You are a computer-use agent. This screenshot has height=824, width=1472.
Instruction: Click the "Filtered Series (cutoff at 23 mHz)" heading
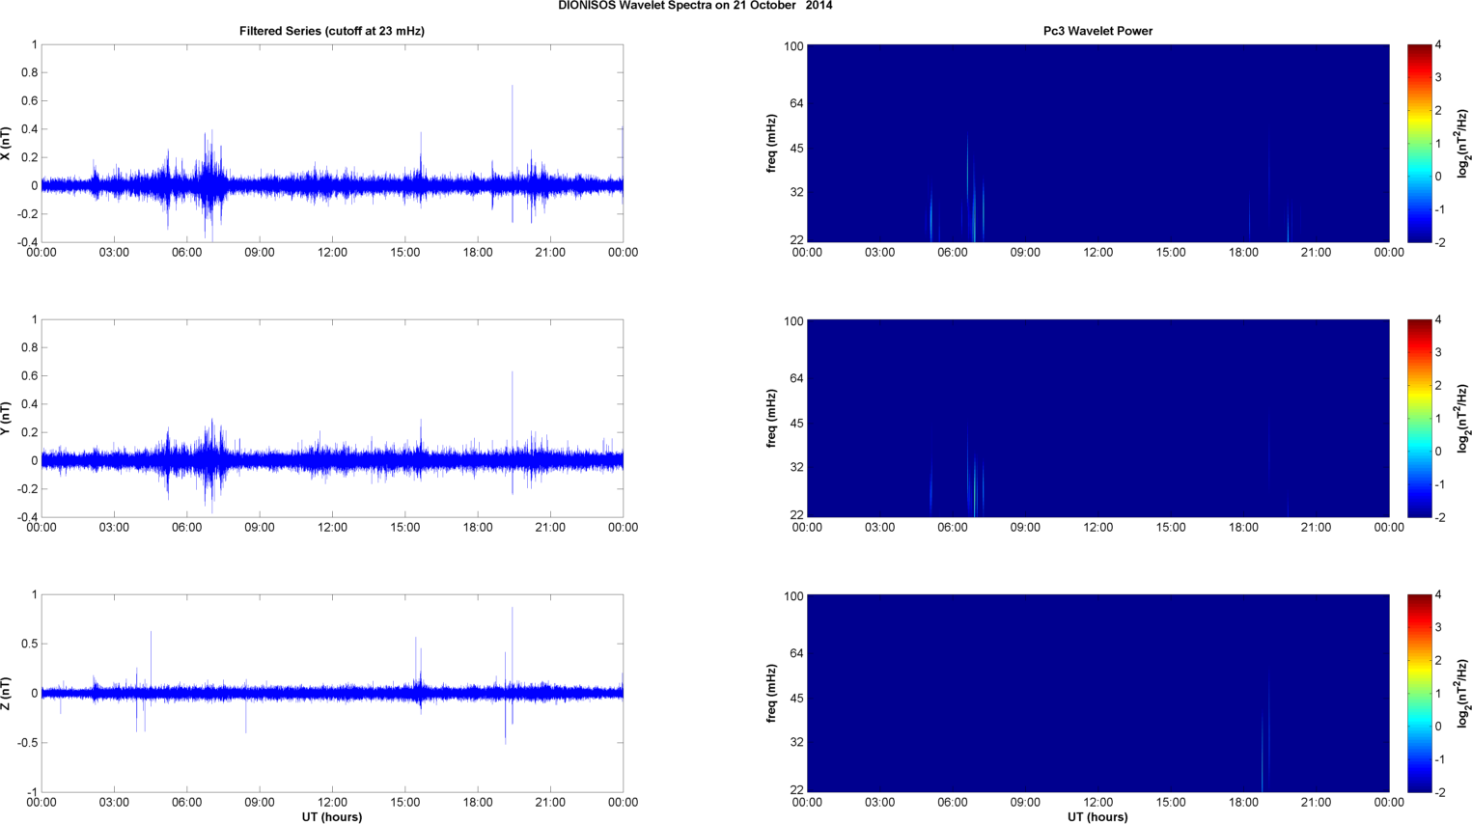coord(332,31)
